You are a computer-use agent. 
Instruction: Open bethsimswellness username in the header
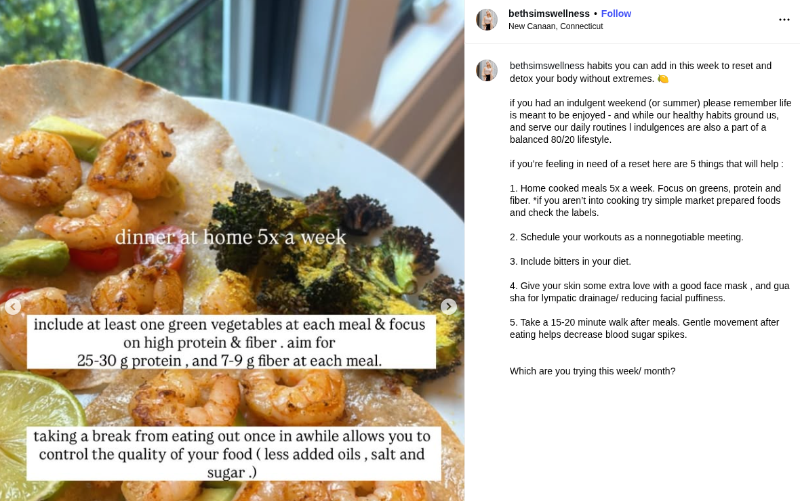[548, 14]
